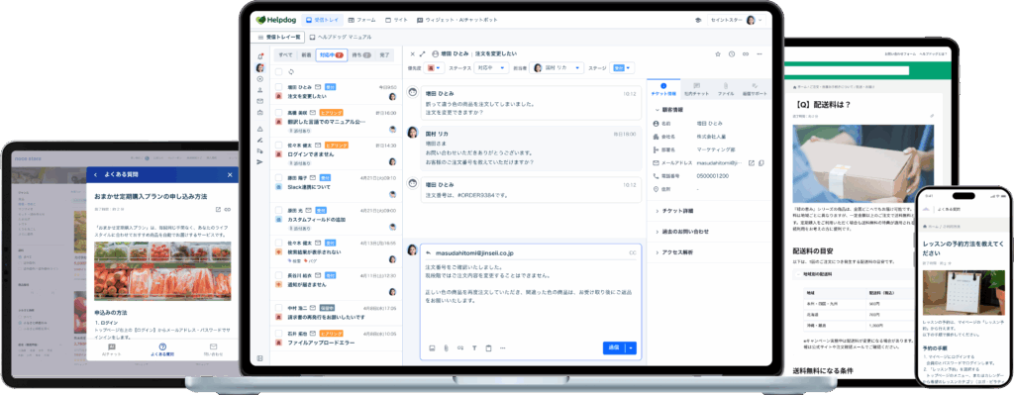Click the text format T icon in reply editor
Screen dimensions: 1014x395
tap(474, 347)
